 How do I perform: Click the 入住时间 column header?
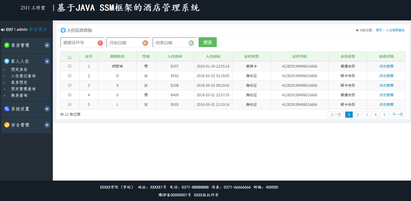pos(213,56)
